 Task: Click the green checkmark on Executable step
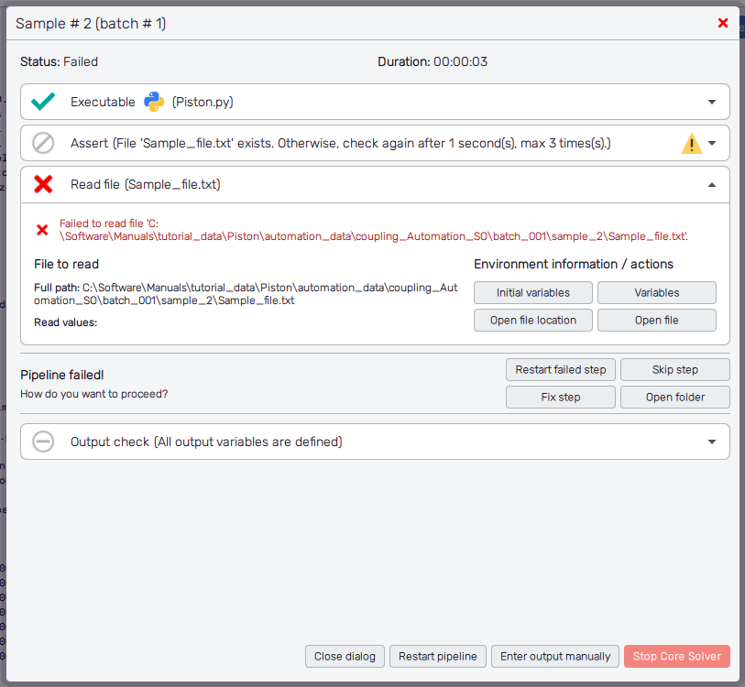[43, 102]
